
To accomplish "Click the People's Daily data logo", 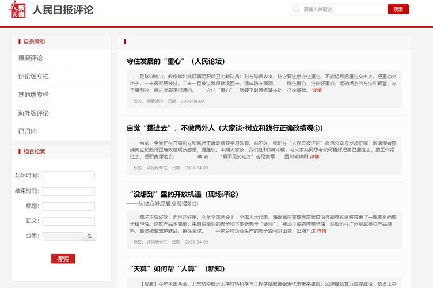I will click(x=17, y=9).
